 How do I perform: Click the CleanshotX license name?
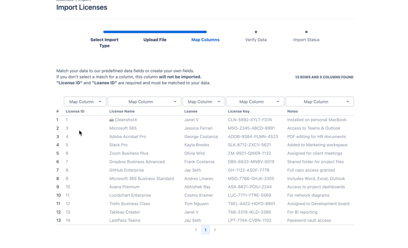(x=126, y=120)
